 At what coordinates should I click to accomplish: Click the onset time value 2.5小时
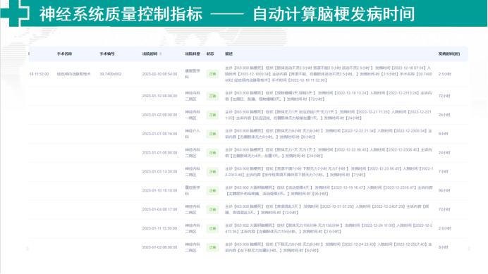[x=445, y=74]
